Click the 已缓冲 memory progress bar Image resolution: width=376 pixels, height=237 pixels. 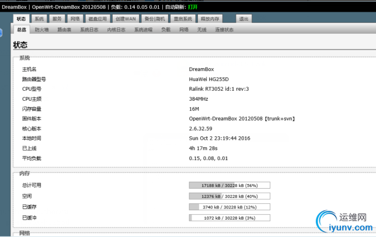click(x=229, y=218)
